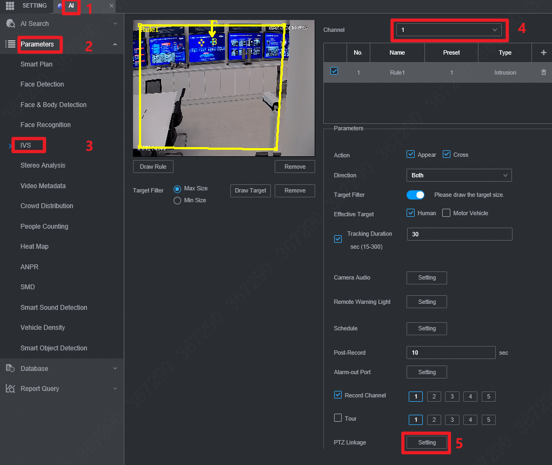Viewport: 552px width, 465px height.
Task: Click the AI Search magnifier icon
Action: 11,24
